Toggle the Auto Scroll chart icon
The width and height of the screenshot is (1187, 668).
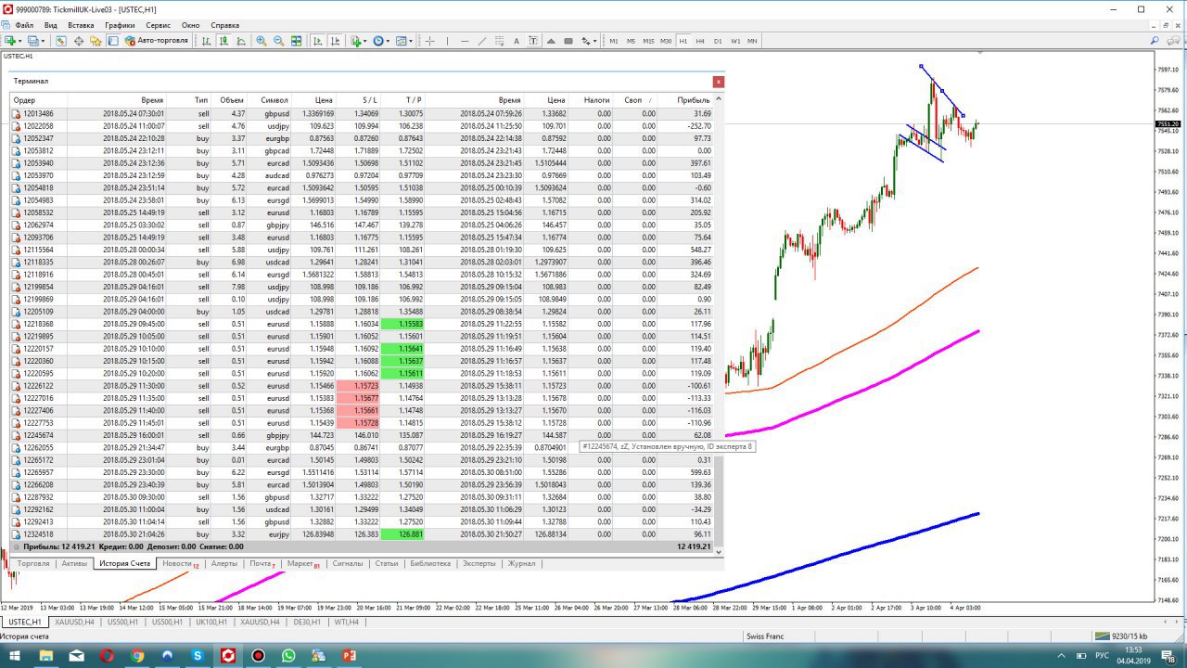tap(317, 41)
